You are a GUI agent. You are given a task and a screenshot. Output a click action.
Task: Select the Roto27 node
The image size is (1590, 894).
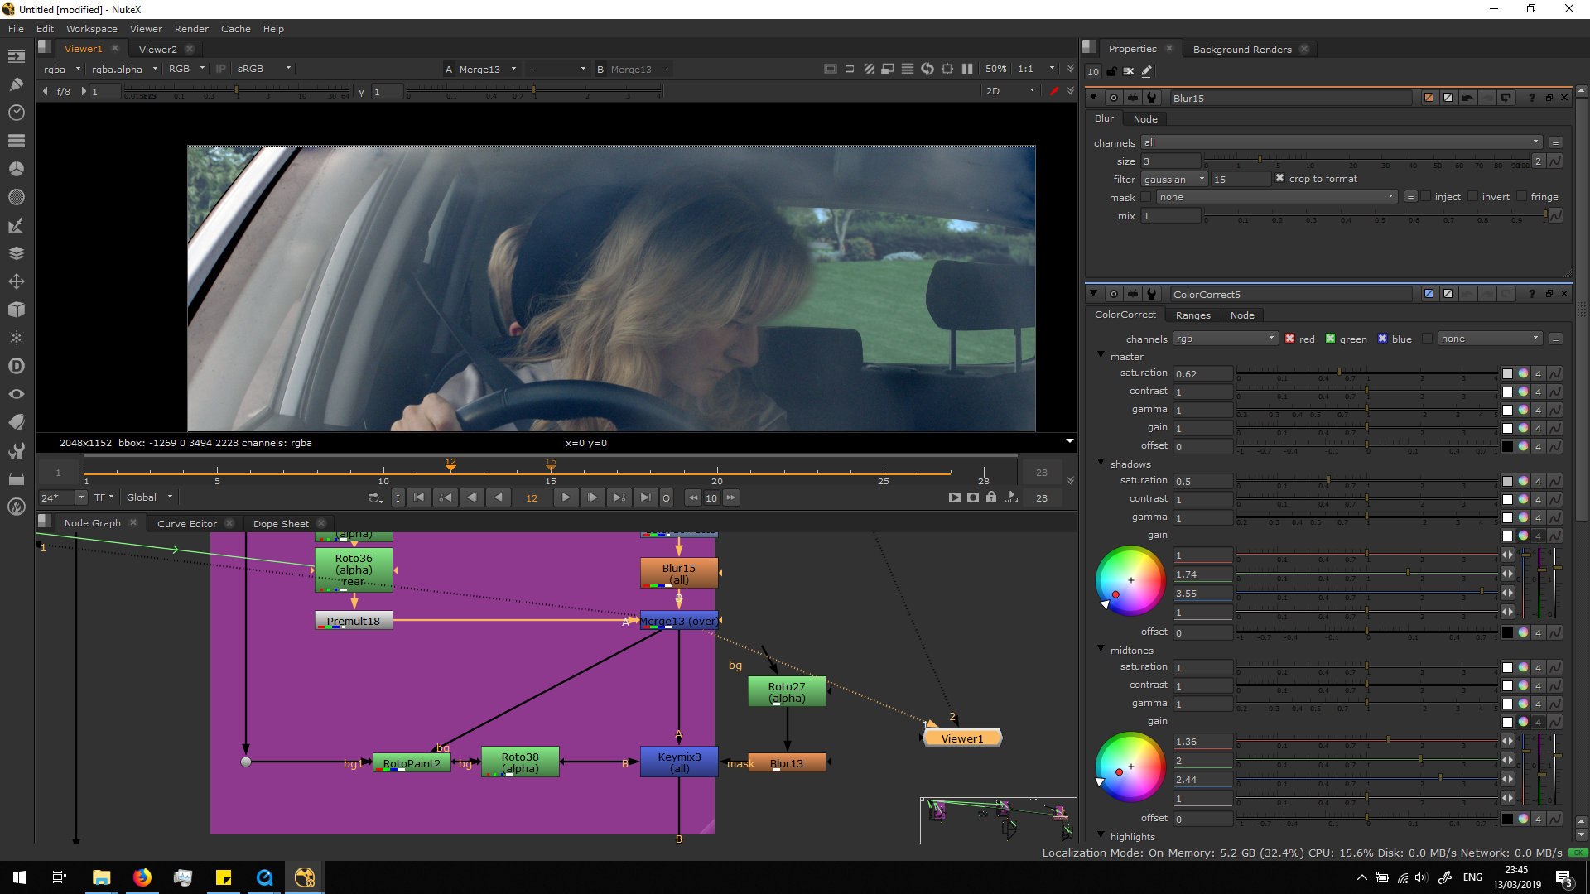point(786,691)
